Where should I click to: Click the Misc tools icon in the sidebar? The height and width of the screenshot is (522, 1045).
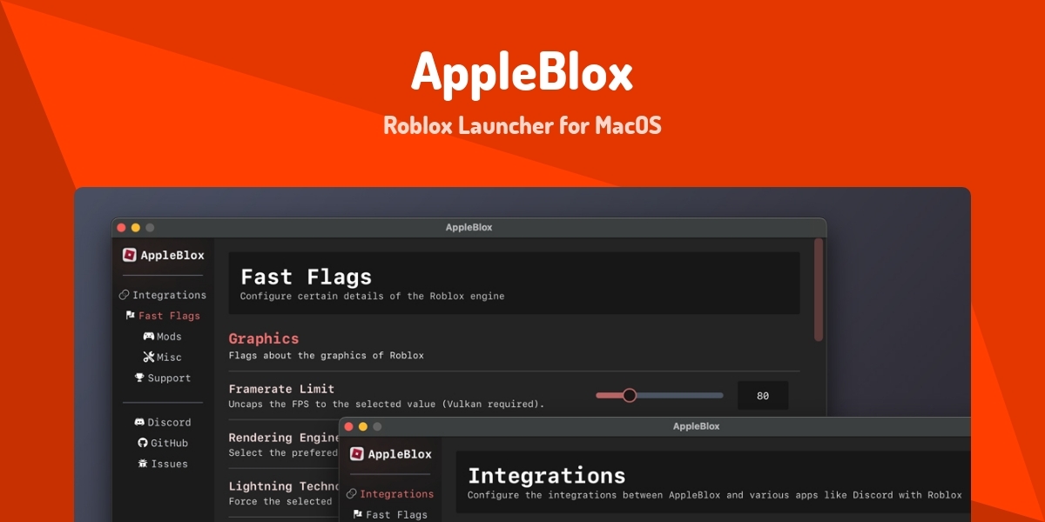click(x=148, y=358)
